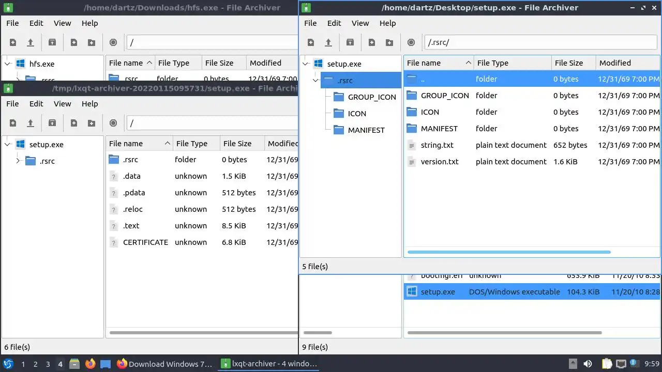Launch the file manager from the taskbar
This screenshot has width=662, height=372.
[x=74, y=364]
